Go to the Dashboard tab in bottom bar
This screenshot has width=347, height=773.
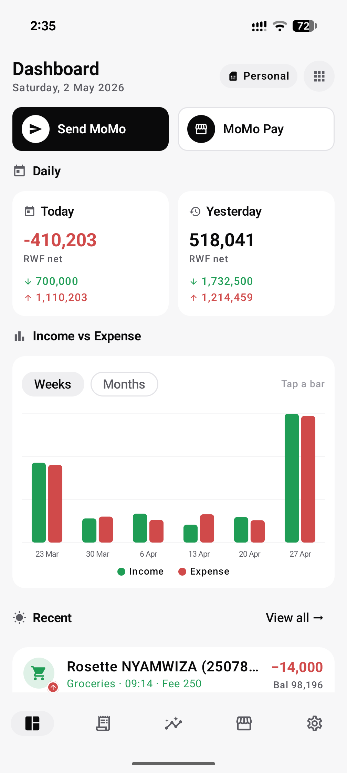pos(32,723)
